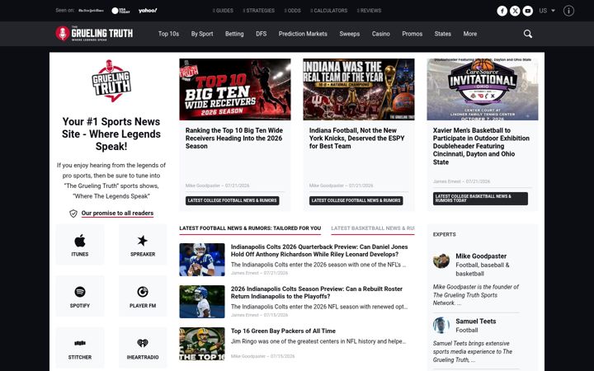This screenshot has width=594, height=371.
Task: Open Indiana Football ESPY article headline
Action: (357, 139)
